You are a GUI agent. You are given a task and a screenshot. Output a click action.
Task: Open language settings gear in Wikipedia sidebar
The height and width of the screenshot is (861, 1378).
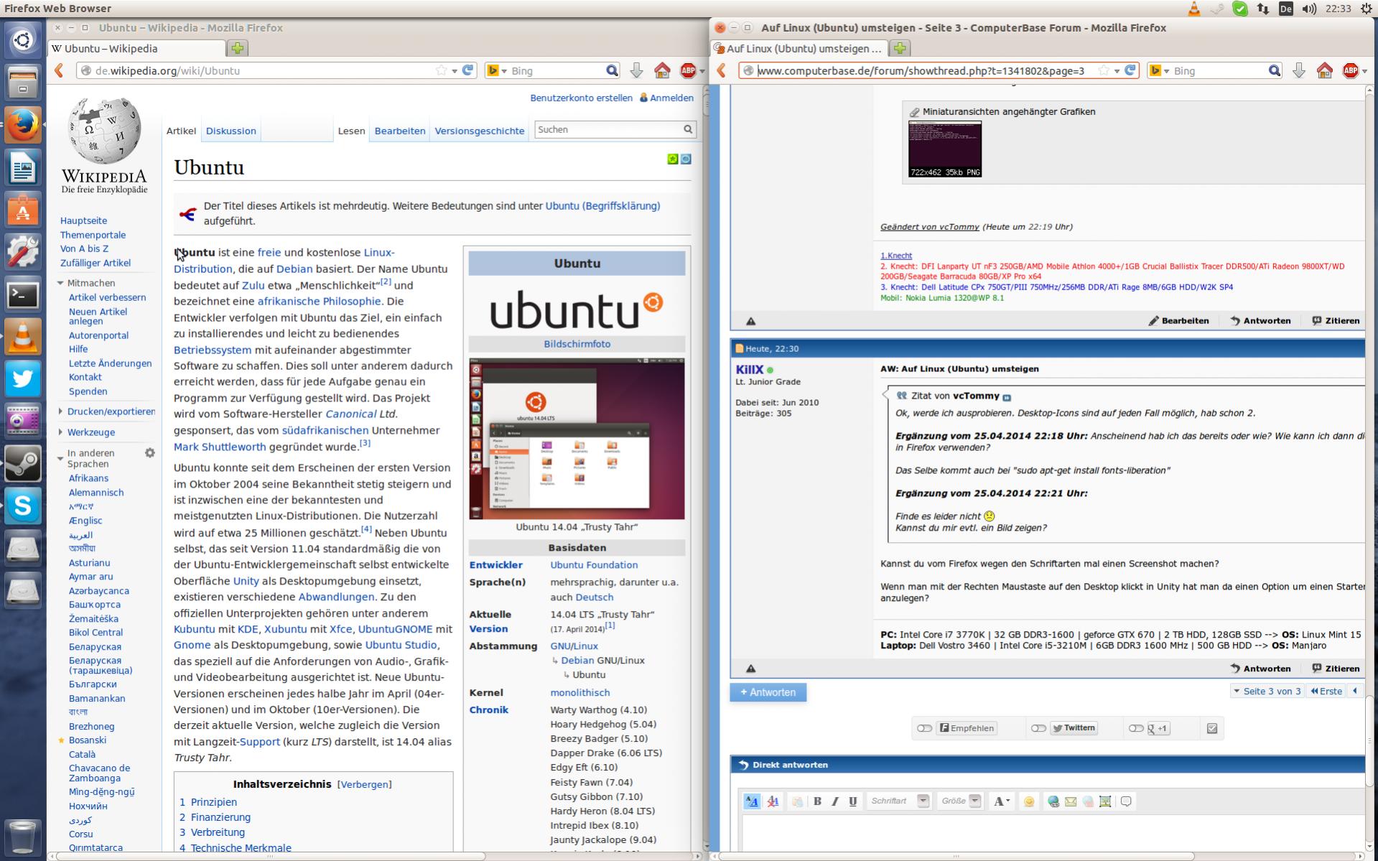(x=149, y=453)
